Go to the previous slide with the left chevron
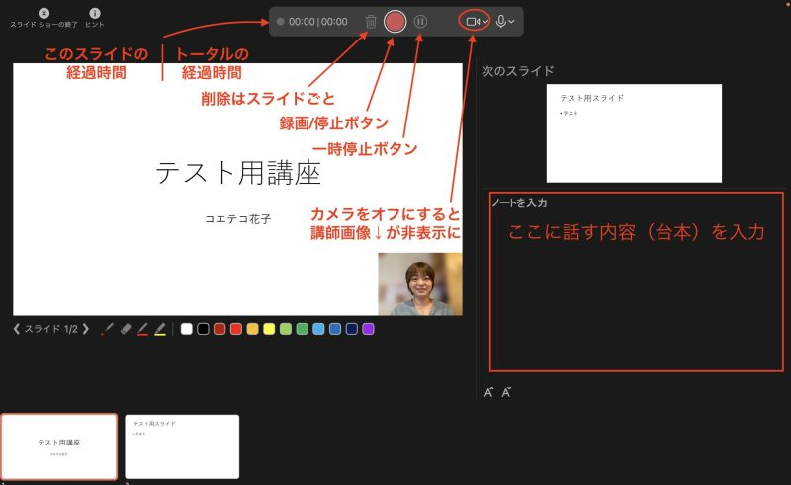The width and height of the screenshot is (791, 485). coord(17,329)
